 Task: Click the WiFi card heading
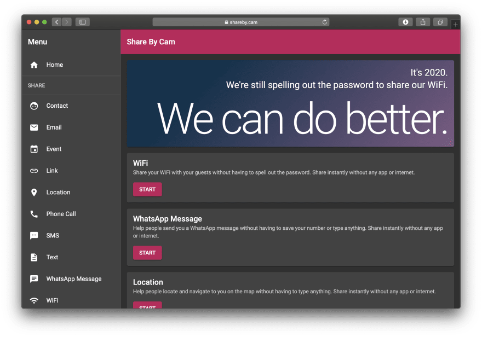pos(140,163)
